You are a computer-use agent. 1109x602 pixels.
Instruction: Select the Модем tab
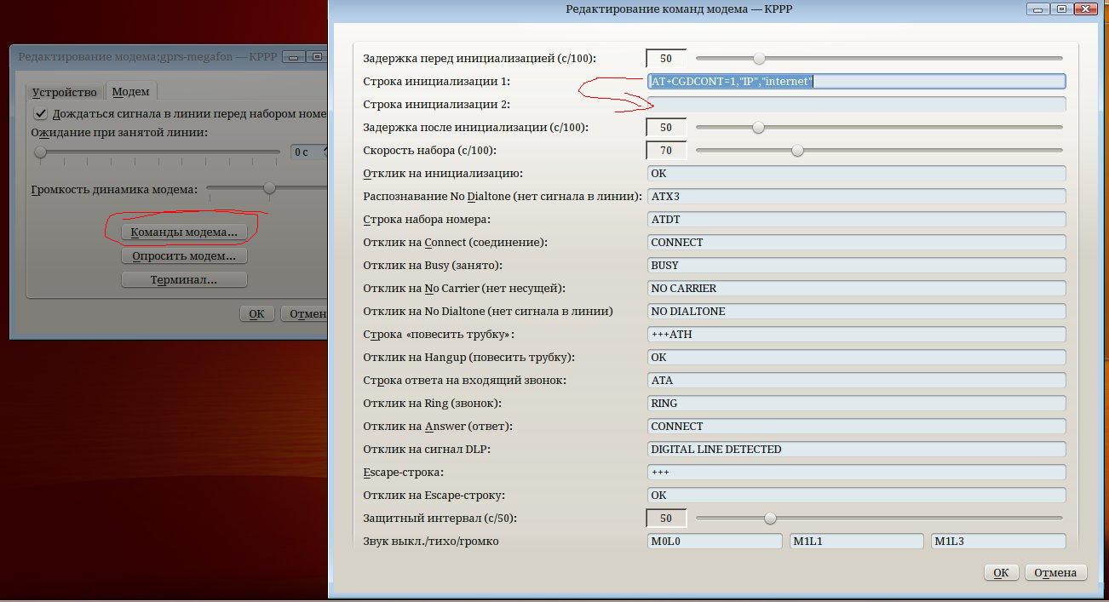131,91
